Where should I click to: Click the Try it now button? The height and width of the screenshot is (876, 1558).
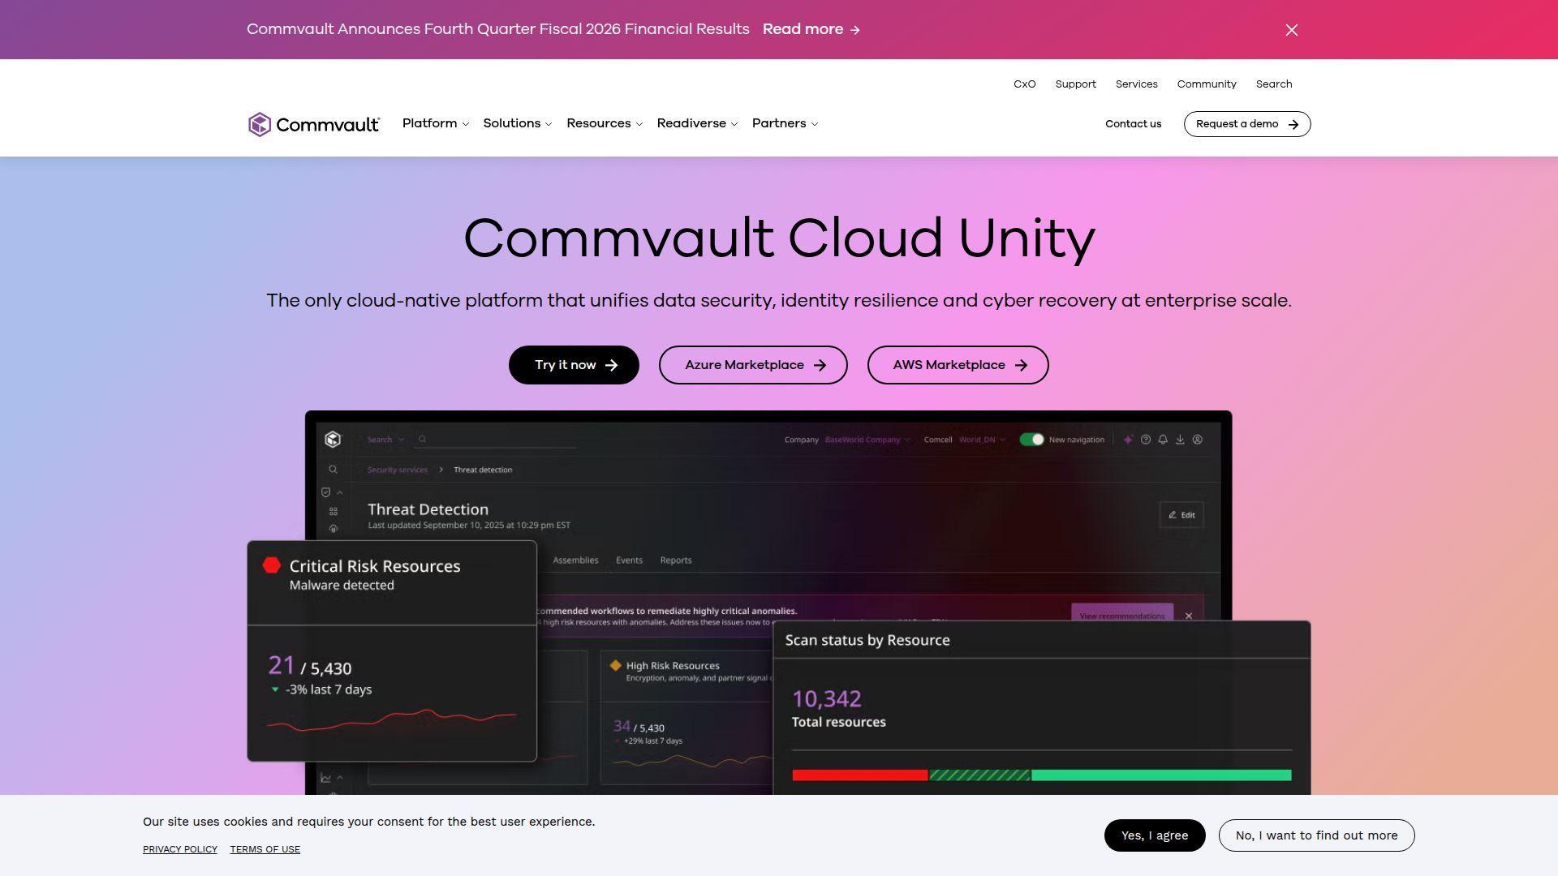(574, 365)
